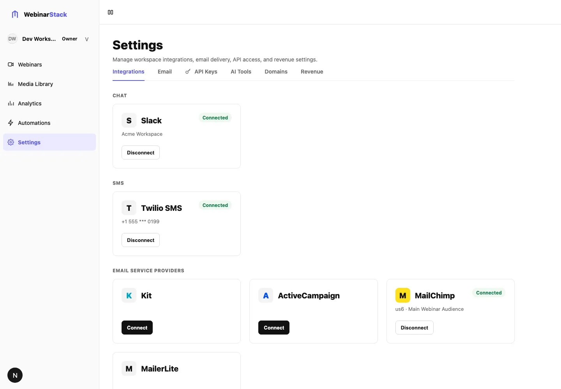561x389 pixels.
Task: Click the +1 555 *** 0199 number
Action: point(140,221)
